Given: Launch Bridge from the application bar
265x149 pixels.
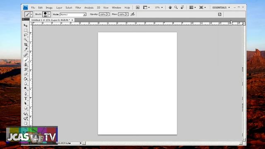Looking at the screenshot, I should point(138,7).
